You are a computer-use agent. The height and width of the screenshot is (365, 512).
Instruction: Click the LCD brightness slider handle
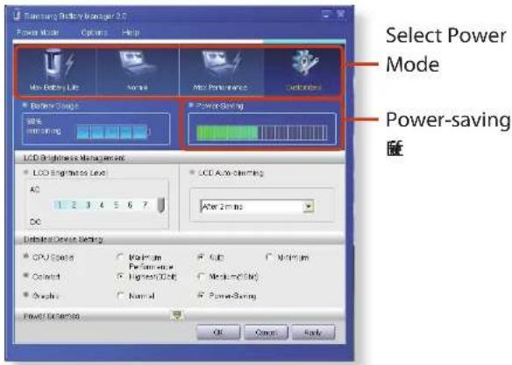click(x=160, y=205)
